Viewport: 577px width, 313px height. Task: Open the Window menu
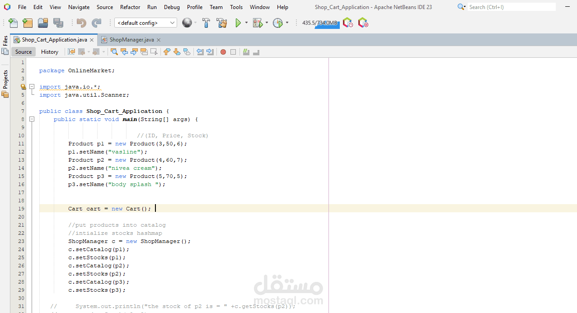[260, 7]
